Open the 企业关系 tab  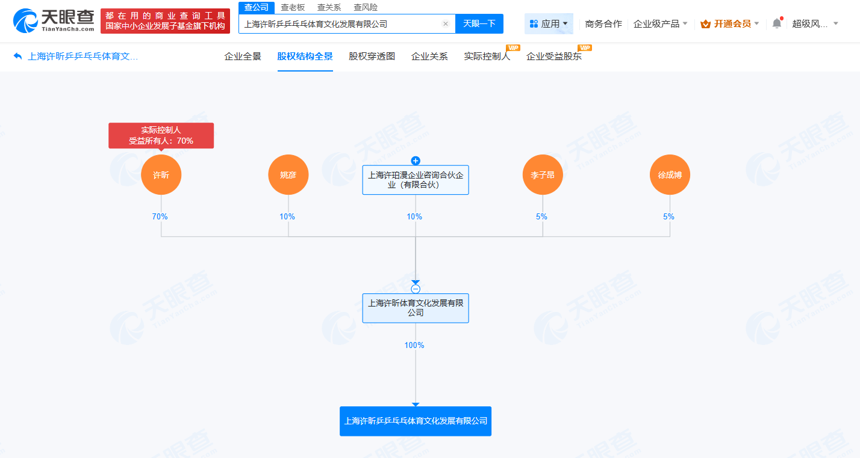pos(429,56)
